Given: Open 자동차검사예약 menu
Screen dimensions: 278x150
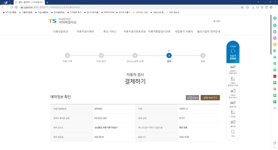Looking at the screenshot, I should pos(85,31).
